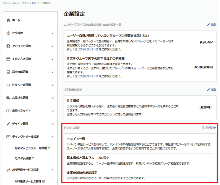Go to ラクスル エンタープライズ TOP breadcrumb
220x185 pixels.
[20, 3]
